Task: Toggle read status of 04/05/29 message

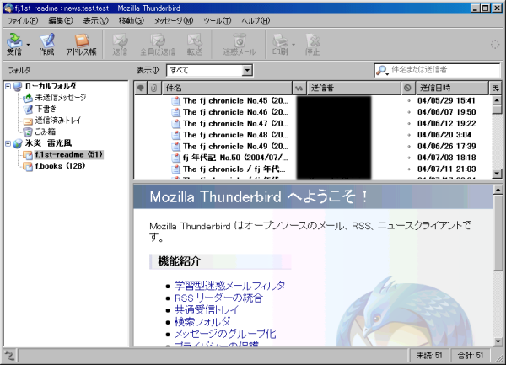Action: tap(299, 100)
